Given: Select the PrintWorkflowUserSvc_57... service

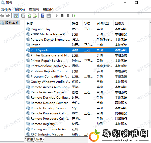Looking at the screenshot, I should click(50, 66).
